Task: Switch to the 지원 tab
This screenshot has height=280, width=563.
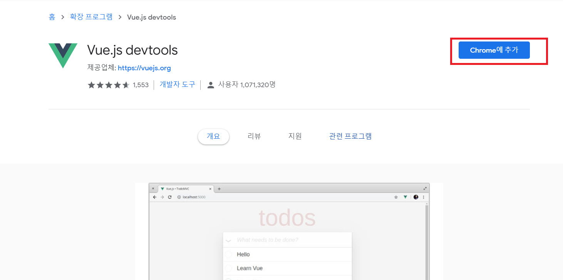Action: tap(295, 136)
